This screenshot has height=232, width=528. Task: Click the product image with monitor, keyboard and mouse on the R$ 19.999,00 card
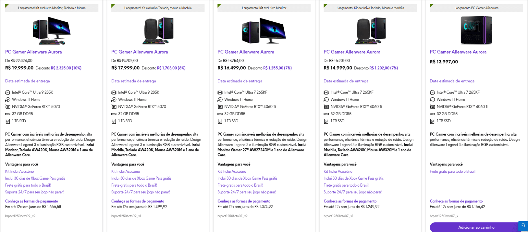tap(52, 30)
